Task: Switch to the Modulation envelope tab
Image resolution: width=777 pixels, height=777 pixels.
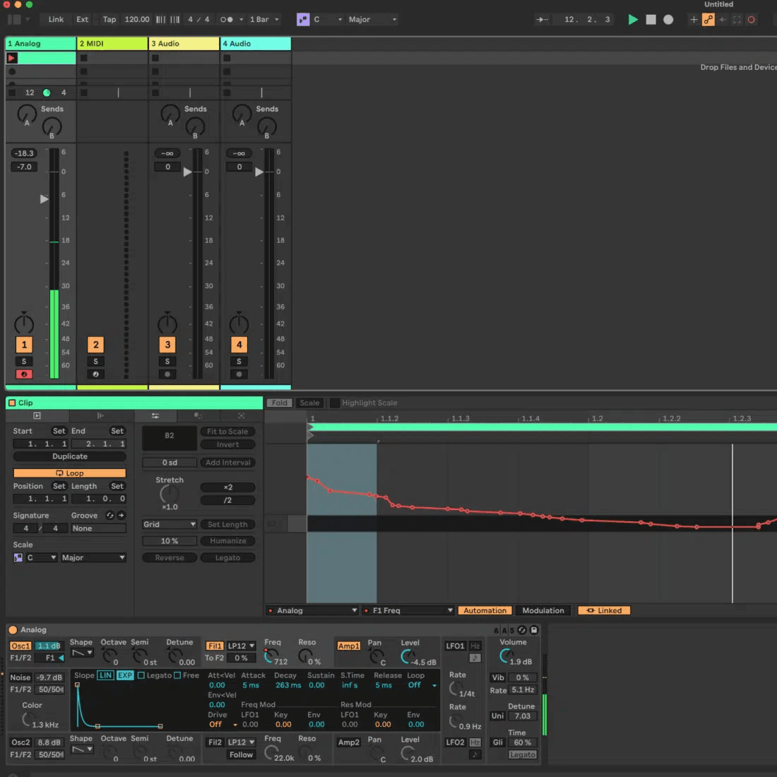Action: pos(542,610)
